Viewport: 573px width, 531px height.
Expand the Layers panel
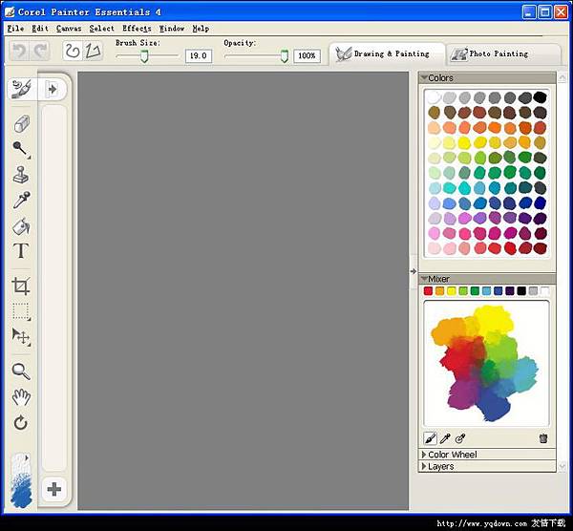coord(440,467)
